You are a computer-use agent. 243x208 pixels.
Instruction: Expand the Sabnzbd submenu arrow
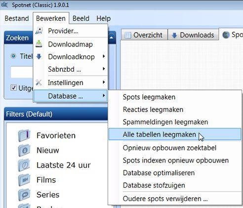(104, 69)
